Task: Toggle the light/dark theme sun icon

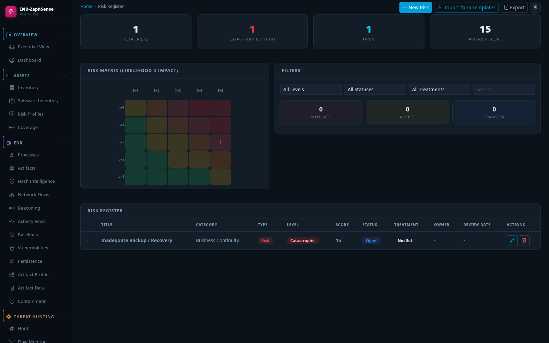Action: 535,7
